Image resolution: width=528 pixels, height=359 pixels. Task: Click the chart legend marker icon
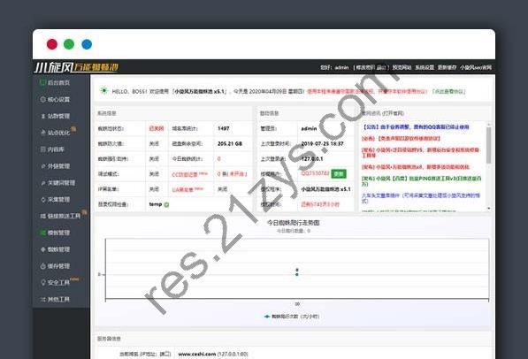point(267,317)
